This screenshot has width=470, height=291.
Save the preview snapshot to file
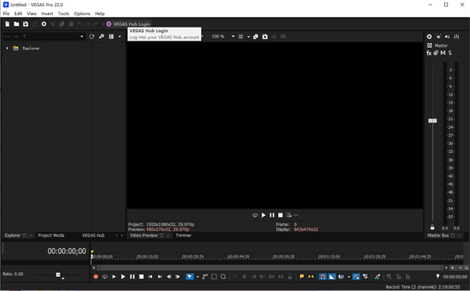click(x=265, y=37)
